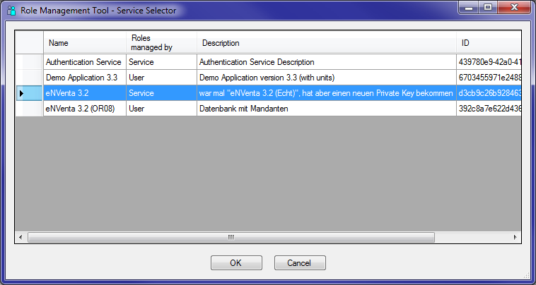Select the Authentication Service name cell
536x285 pixels.
85,62
